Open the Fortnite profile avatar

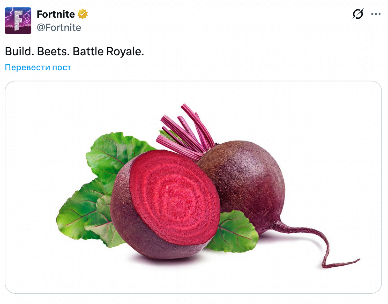point(18,21)
